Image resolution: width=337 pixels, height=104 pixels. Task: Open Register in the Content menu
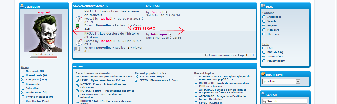coord(272,26)
